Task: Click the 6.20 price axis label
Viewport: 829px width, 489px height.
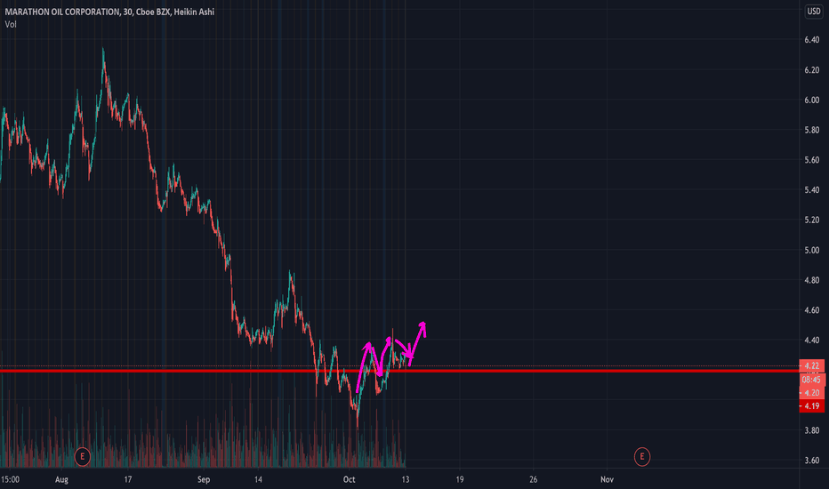Action: (x=811, y=69)
